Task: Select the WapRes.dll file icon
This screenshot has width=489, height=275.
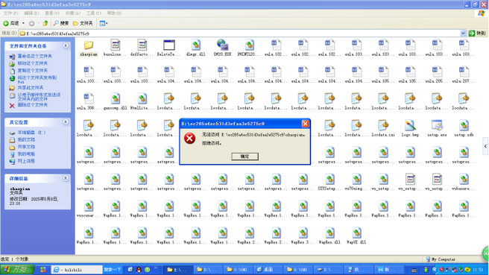Action: pos(329,233)
